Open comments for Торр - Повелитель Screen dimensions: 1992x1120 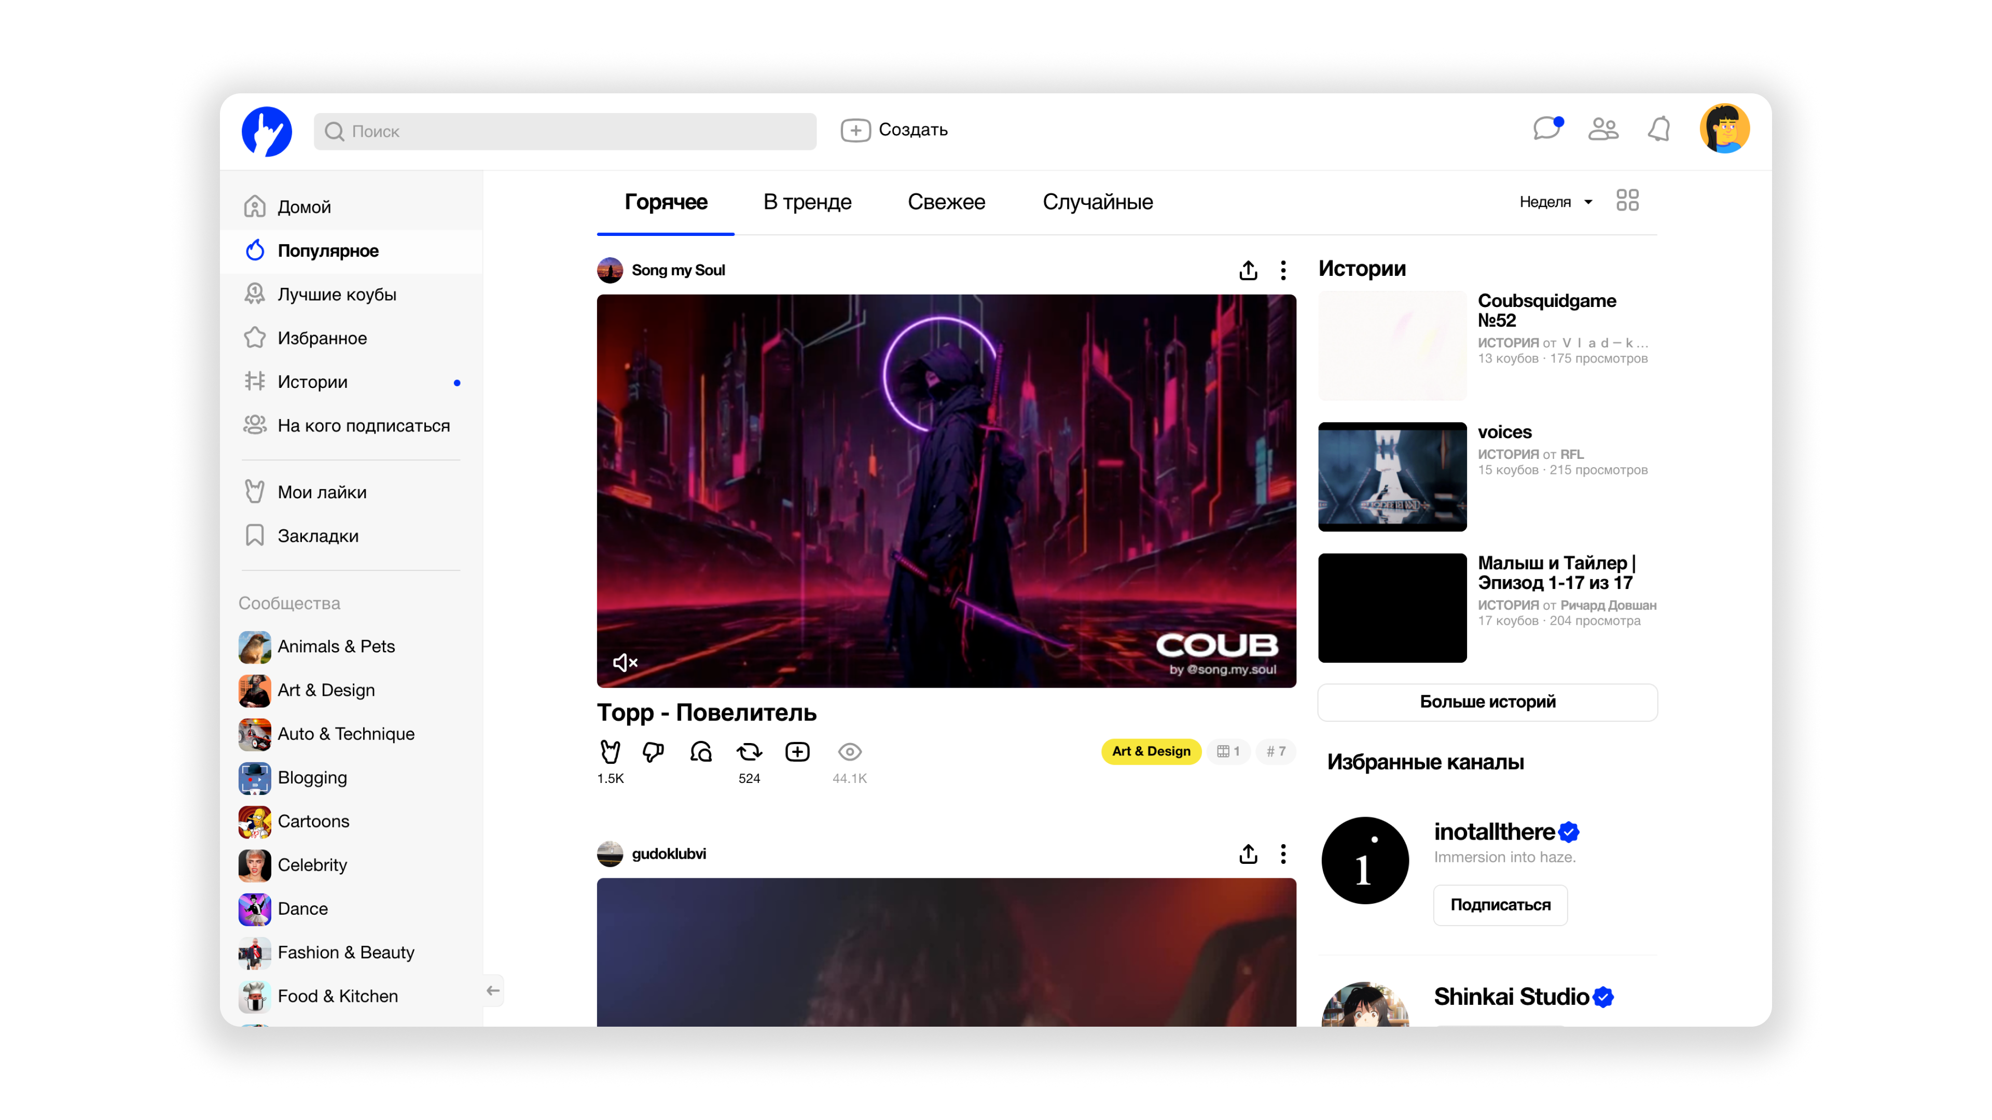pos(701,751)
